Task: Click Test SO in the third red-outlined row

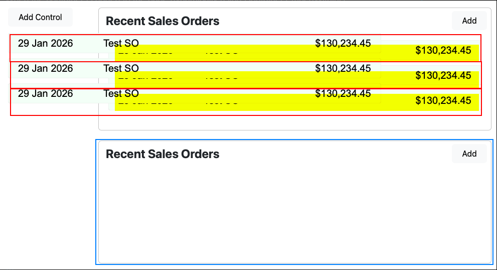Action: [x=121, y=94]
